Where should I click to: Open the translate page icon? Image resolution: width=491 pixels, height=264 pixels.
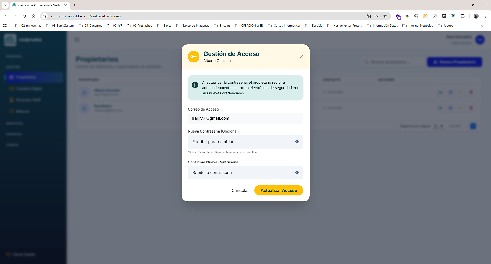(369, 16)
